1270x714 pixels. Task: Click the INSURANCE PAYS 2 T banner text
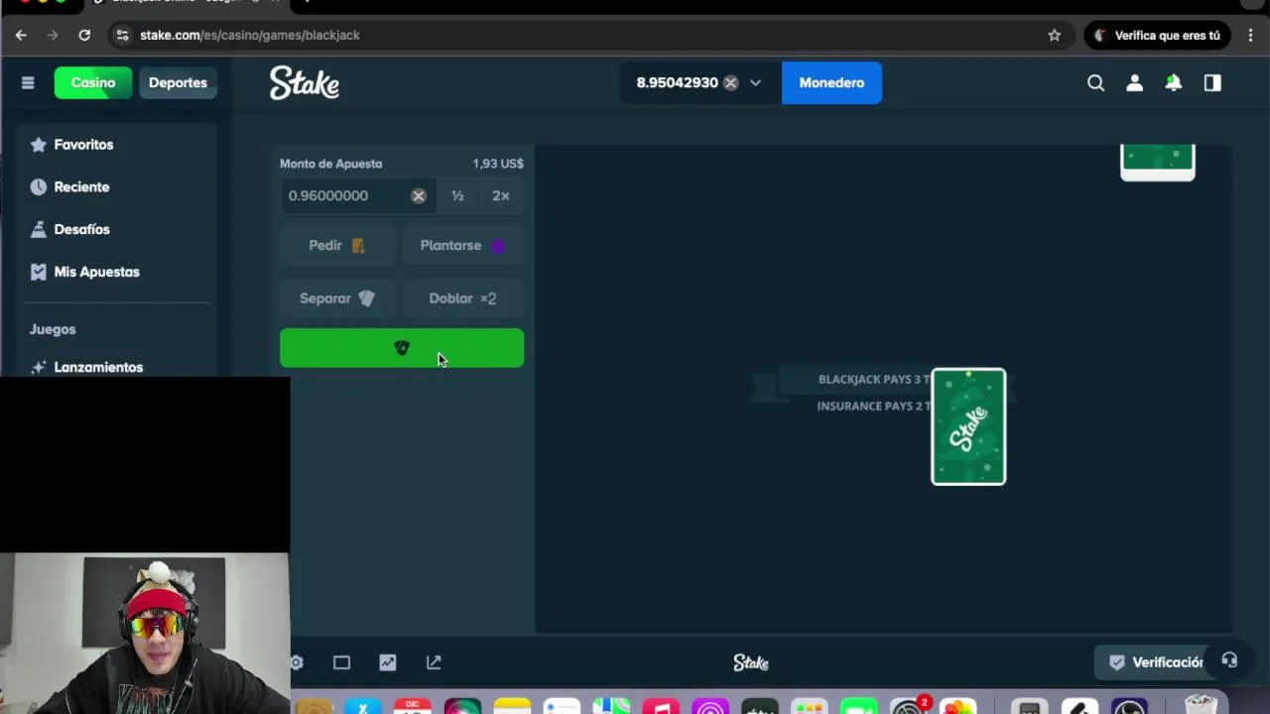[x=874, y=406]
